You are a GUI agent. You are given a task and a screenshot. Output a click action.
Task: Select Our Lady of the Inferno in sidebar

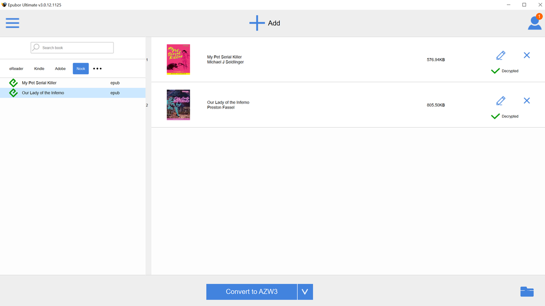(x=44, y=93)
